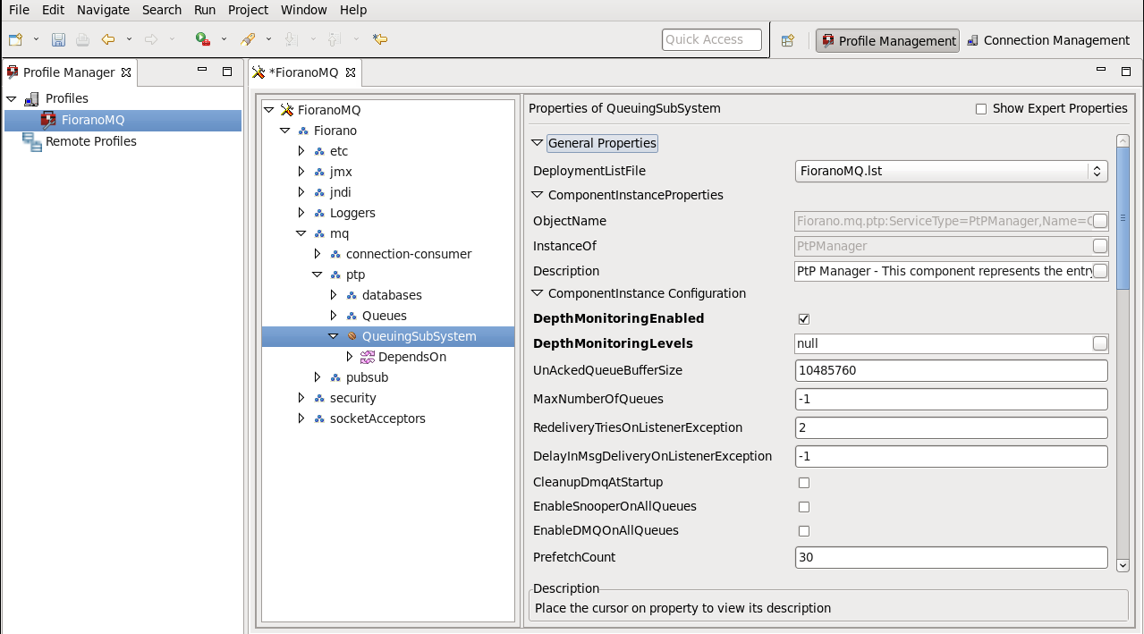Image resolution: width=1144 pixels, height=634 pixels.
Task: Open the File menu
Action: click(x=19, y=10)
